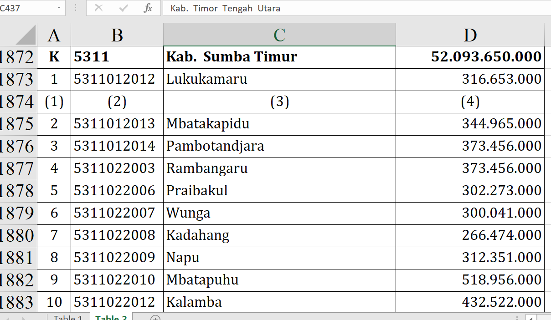The image size is (551, 320).
Task: Click the Insert Function fx icon
Action: [148, 8]
